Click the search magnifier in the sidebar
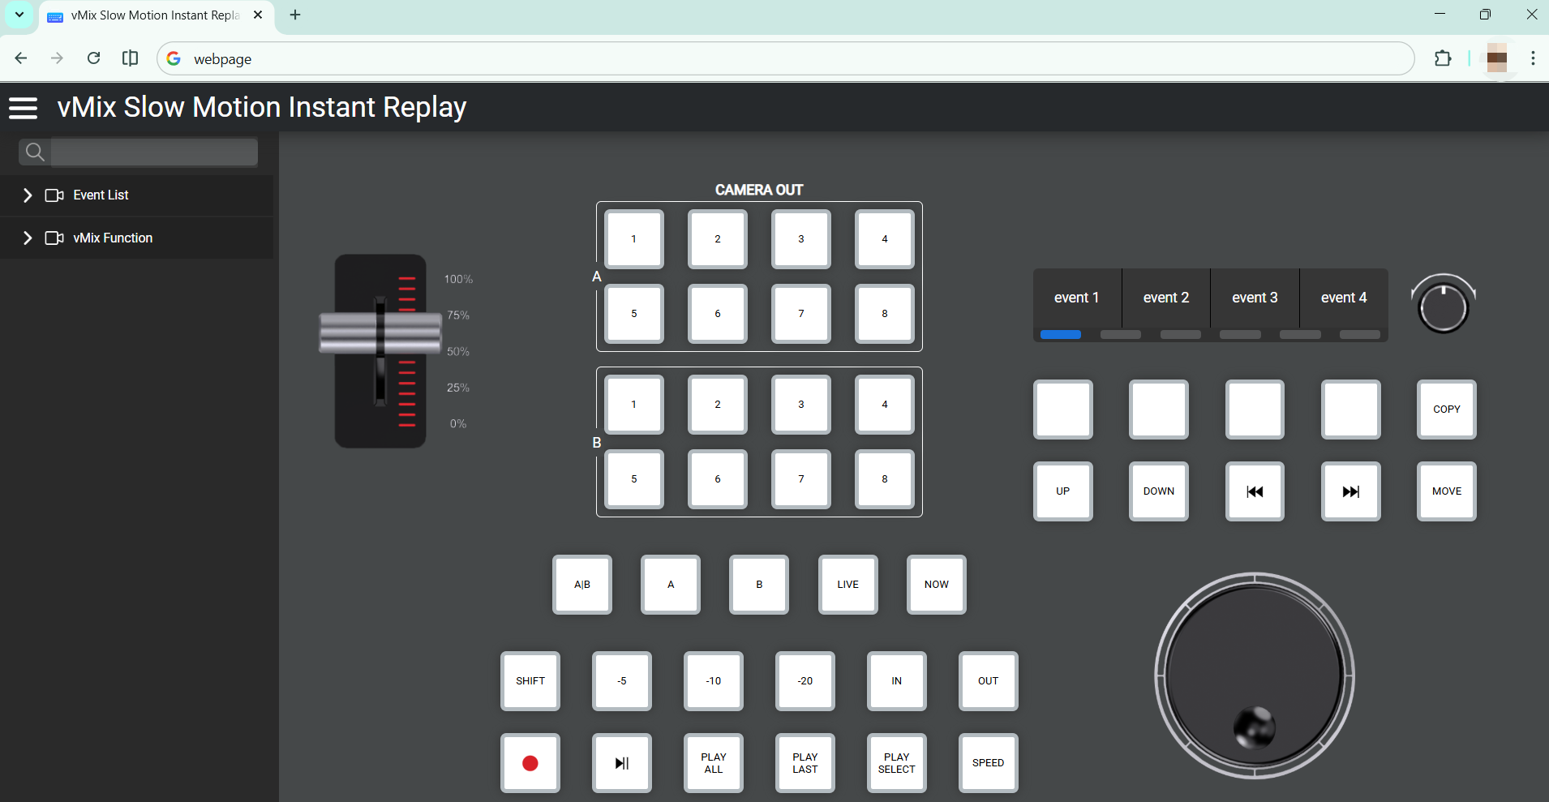1549x802 pixels. pos(34,152)
